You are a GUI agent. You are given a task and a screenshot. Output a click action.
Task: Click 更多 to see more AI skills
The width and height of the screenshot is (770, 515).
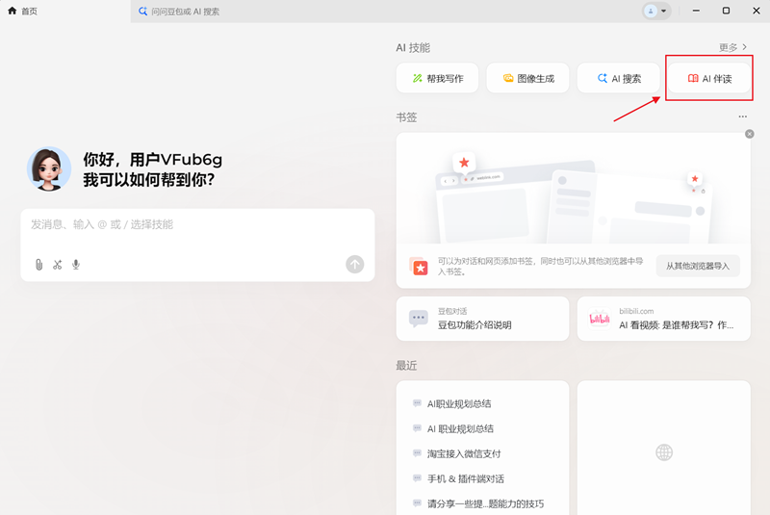[x=732, y=47]
